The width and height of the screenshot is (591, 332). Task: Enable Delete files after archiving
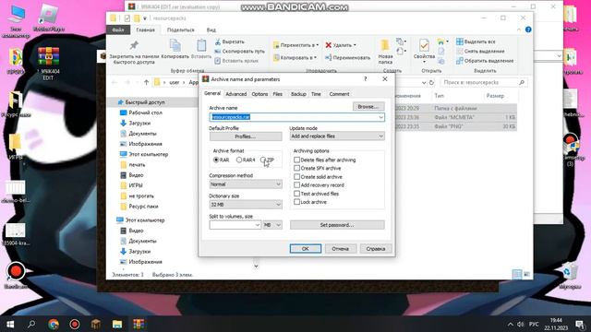[297, 160]
